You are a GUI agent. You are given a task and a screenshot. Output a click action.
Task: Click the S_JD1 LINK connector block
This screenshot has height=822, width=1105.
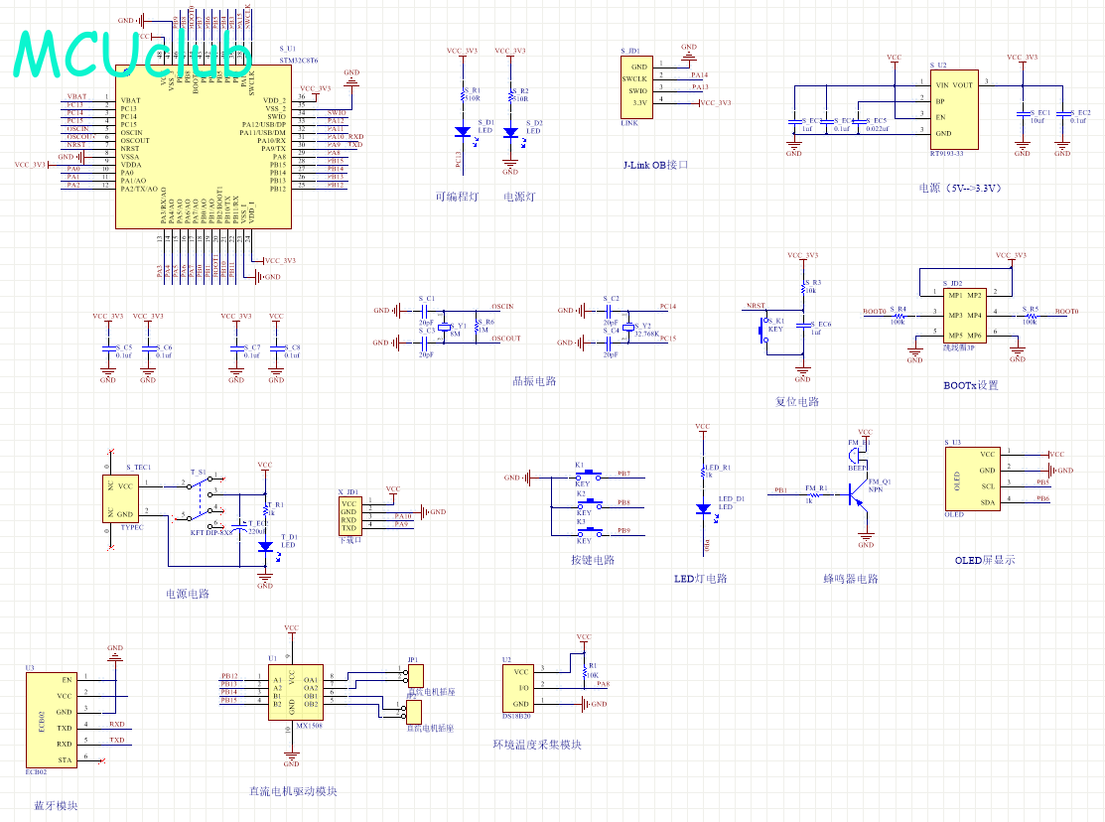coord(636,87)
